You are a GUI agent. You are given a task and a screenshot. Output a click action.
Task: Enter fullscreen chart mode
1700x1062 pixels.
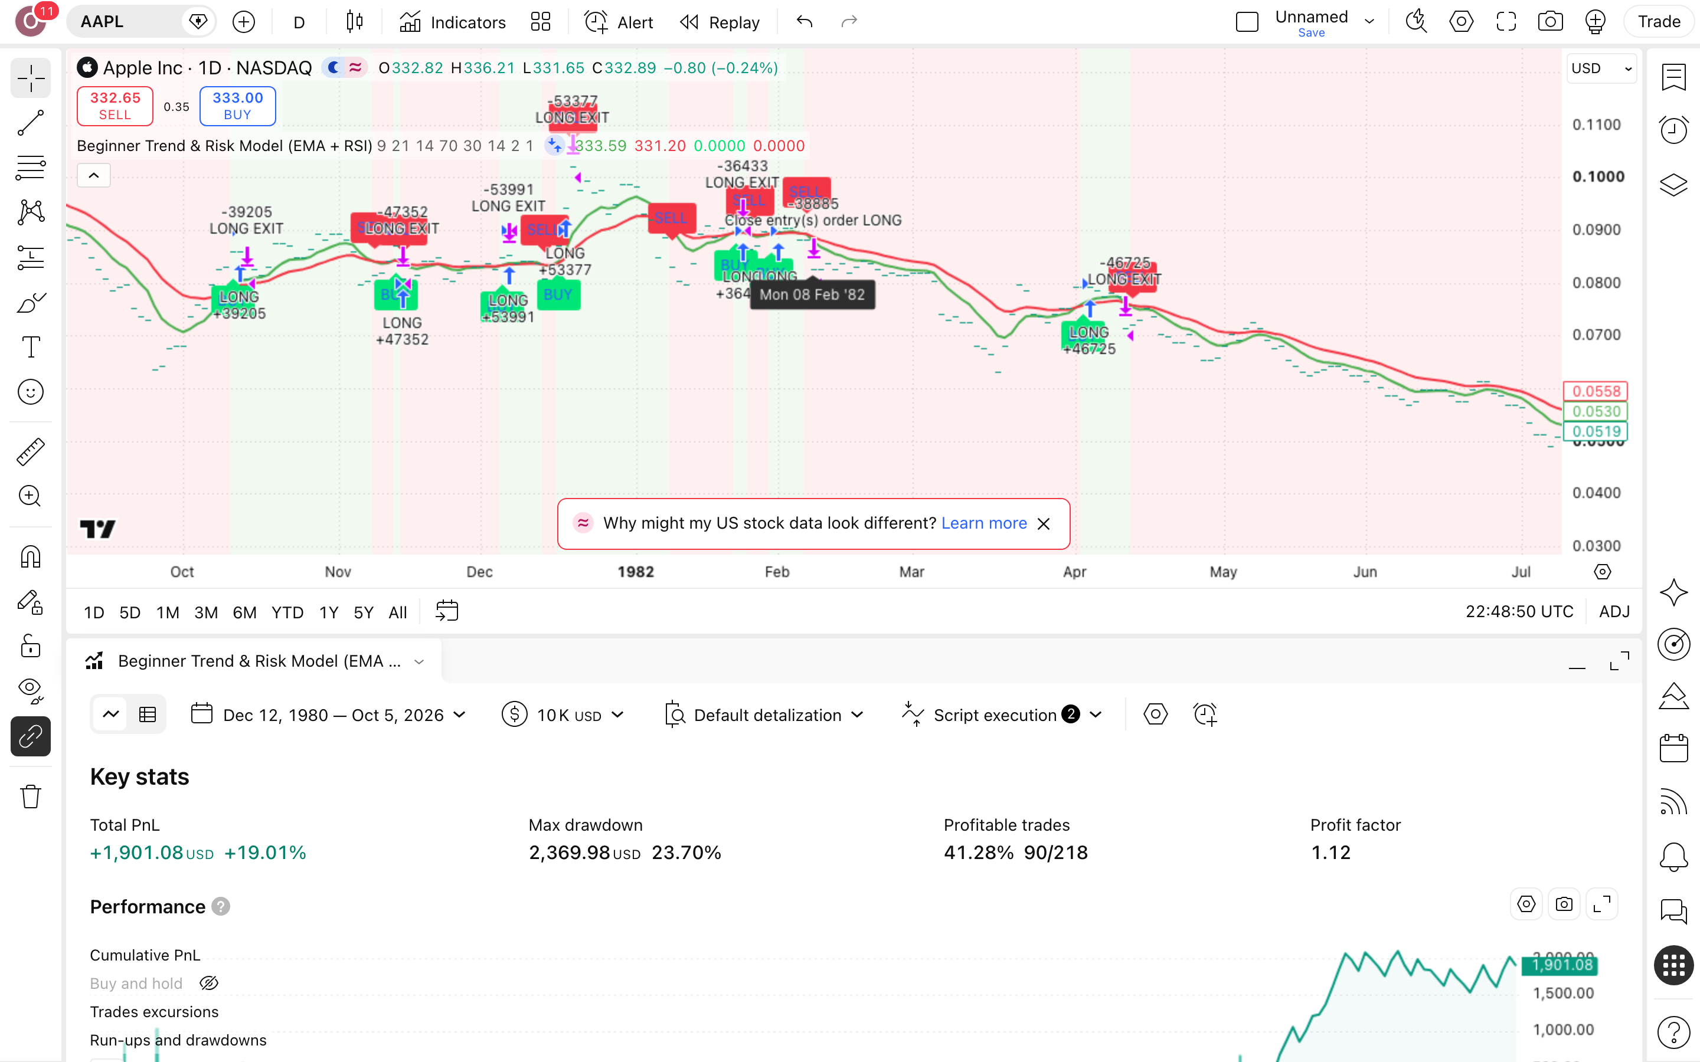1505,22
